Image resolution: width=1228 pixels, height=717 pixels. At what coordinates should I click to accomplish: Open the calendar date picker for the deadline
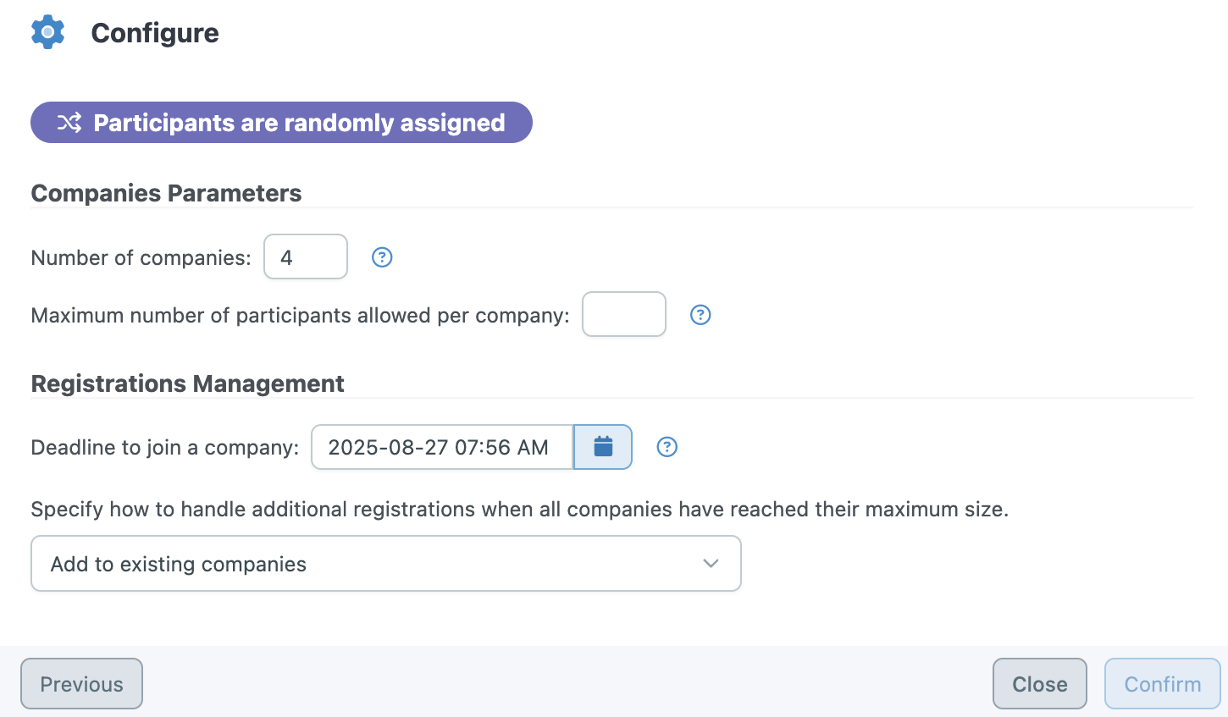(603, 447)
